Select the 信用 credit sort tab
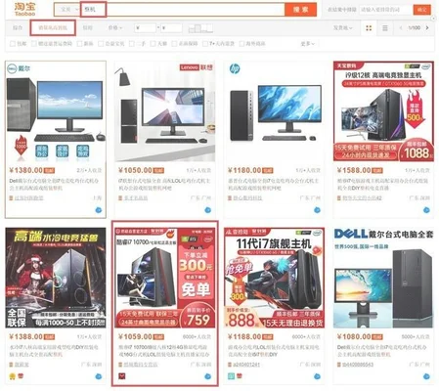 (87, 28)
